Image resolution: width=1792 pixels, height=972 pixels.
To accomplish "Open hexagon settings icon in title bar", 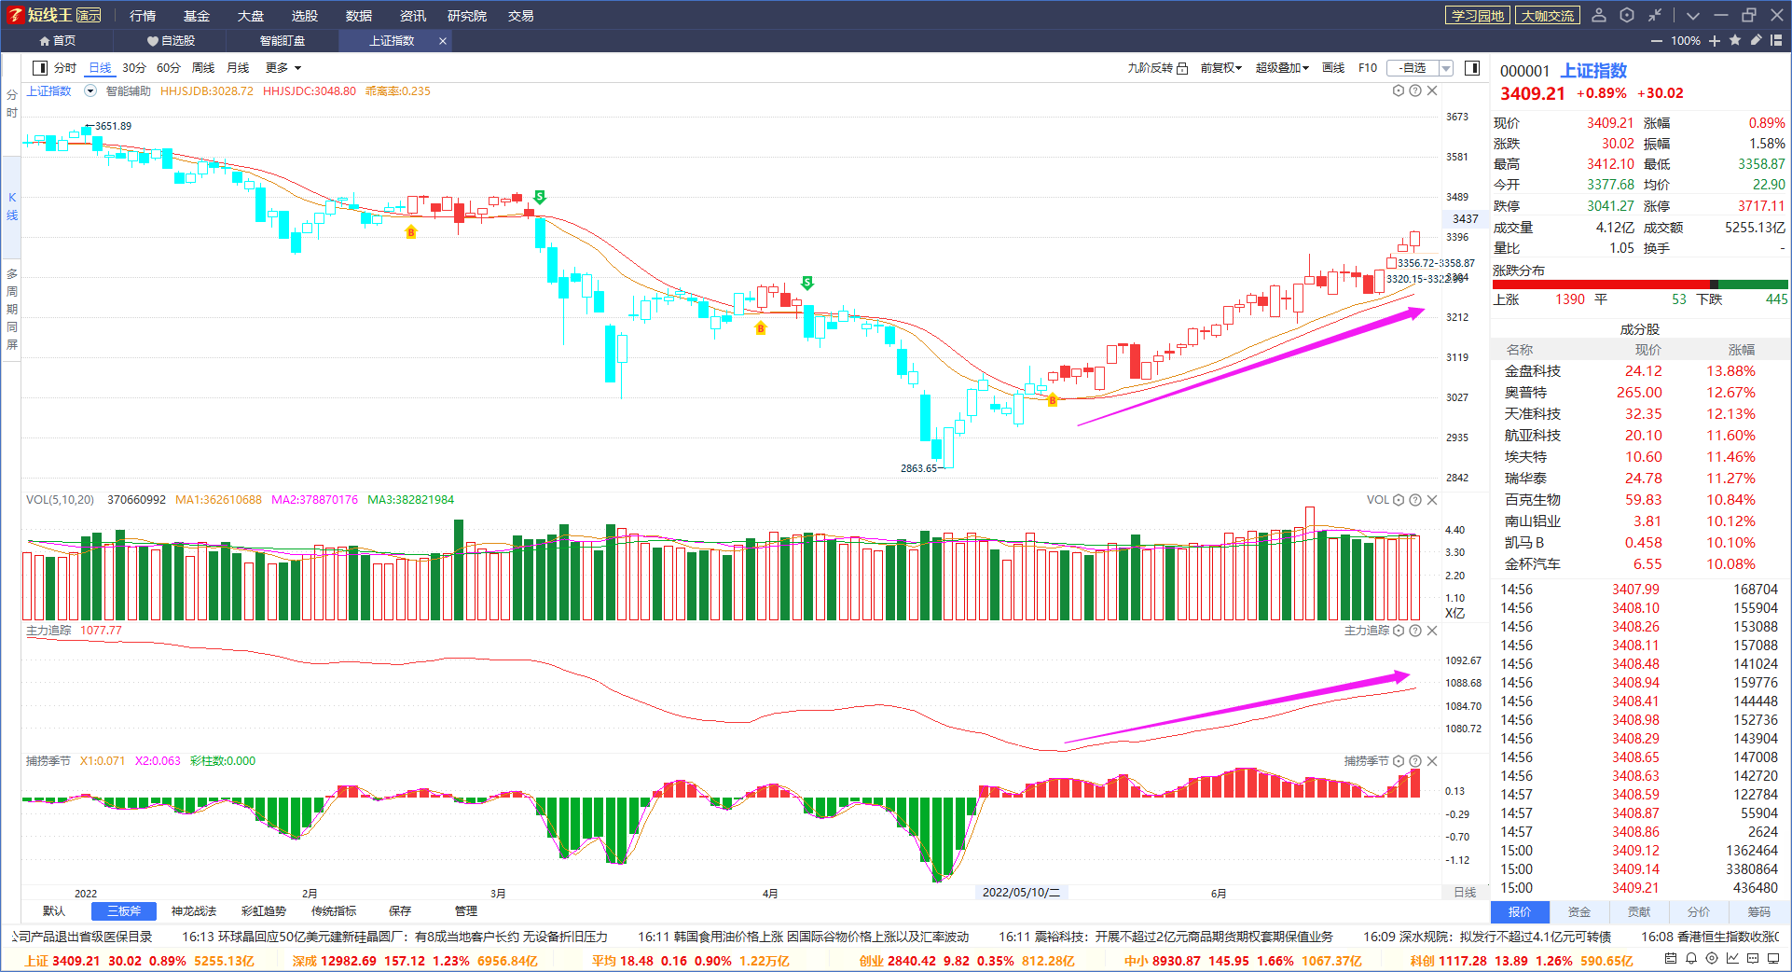I will 1627,15.
